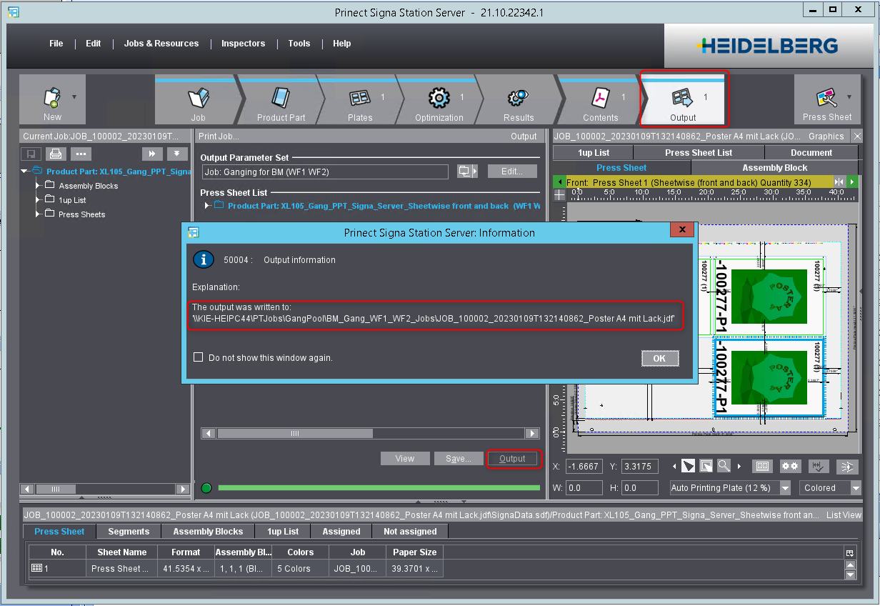The height and width of the screenshot is (606, 880).
Task: Click the X coordinate input field
Action: pos(584,467)
